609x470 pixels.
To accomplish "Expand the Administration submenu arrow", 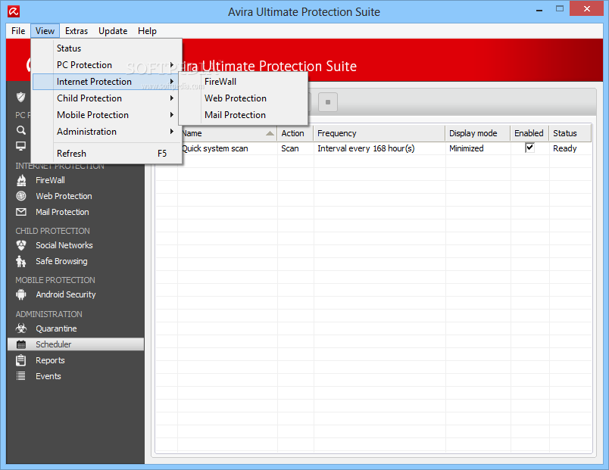I will coord(172,132).
